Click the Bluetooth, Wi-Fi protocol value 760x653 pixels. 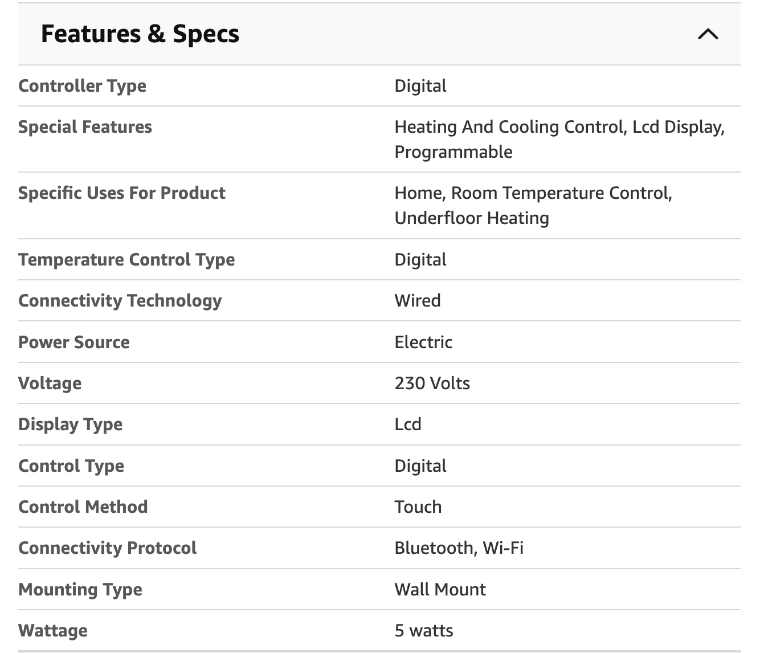click(x=459, y=548)
